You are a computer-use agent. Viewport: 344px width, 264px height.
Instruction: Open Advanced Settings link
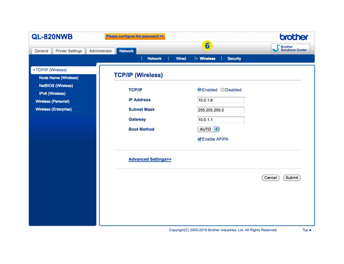point(150,159)
